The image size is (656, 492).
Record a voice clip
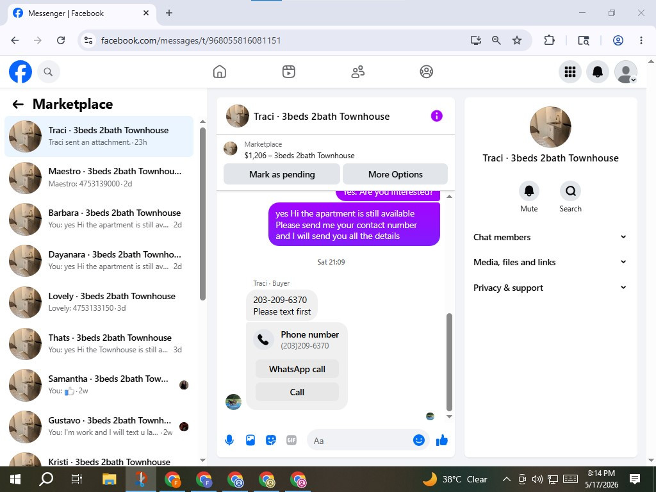click(229, 440)
